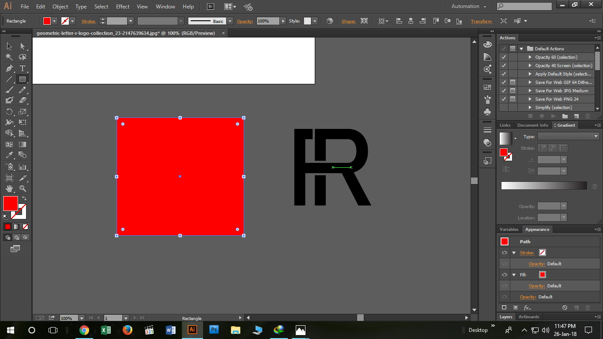
Task: Click the Opacity: link in control bar
Action: click(245, 21)
